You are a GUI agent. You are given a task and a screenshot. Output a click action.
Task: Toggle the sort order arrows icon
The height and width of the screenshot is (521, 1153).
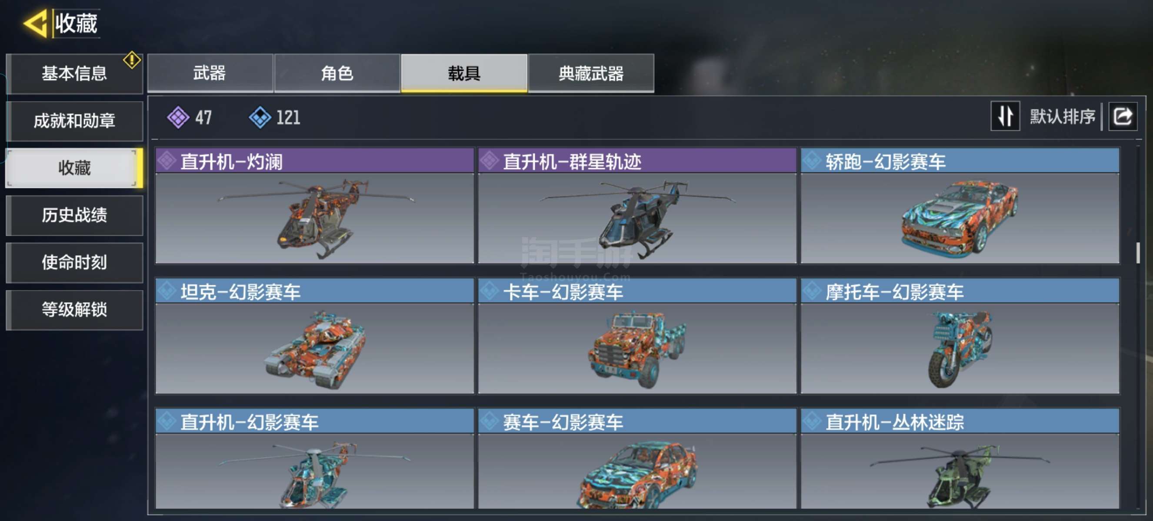pyautogui.click(x=1005, y=116)
